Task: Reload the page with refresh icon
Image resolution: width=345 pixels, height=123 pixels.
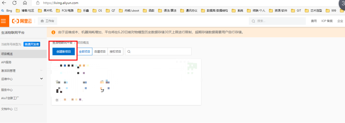Action: click(x=14, y=3)
